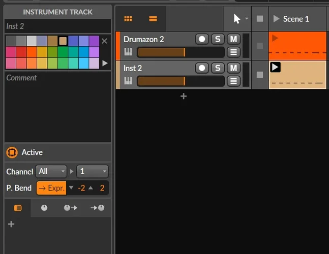Adjust the Drumazon 2 volume slider
The width and height of the screenshot is (329, 254).
click(181, 52)
